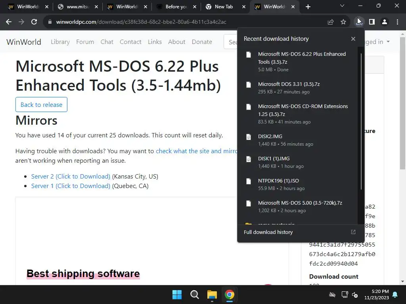Screen dimensions: 406x304
Task: Go back using the browser back arrow
Action: [9, 22]
